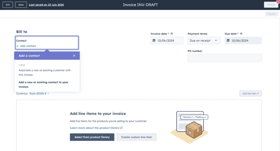Open the Invoice date calendar icon

tap(154, 41)
